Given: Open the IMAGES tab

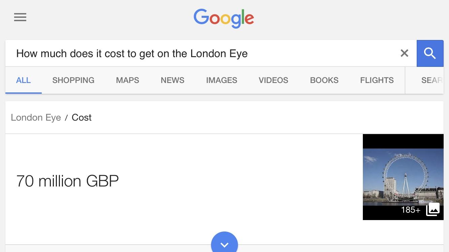Looking at the screenshot, I should (222, 80).
